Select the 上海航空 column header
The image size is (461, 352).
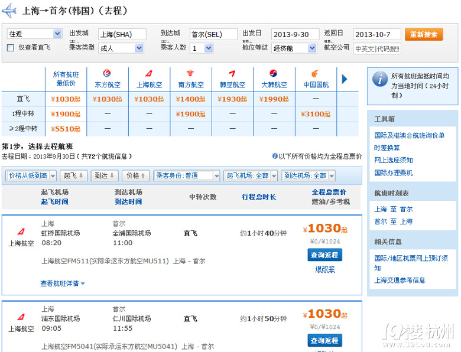point(150,79)
